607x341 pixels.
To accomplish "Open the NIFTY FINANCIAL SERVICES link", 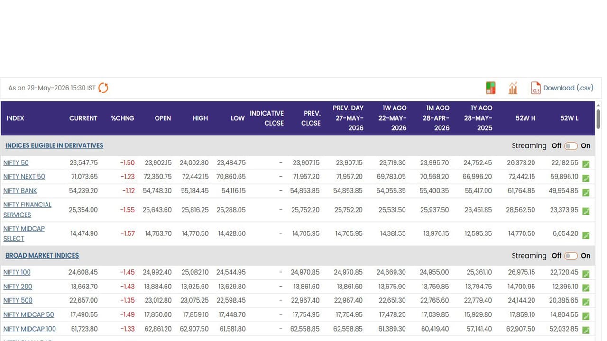I will pos(28,210).
